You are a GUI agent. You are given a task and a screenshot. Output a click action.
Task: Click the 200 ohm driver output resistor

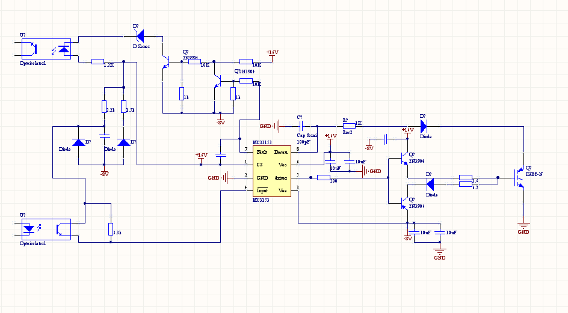click(x=323, y=177)
